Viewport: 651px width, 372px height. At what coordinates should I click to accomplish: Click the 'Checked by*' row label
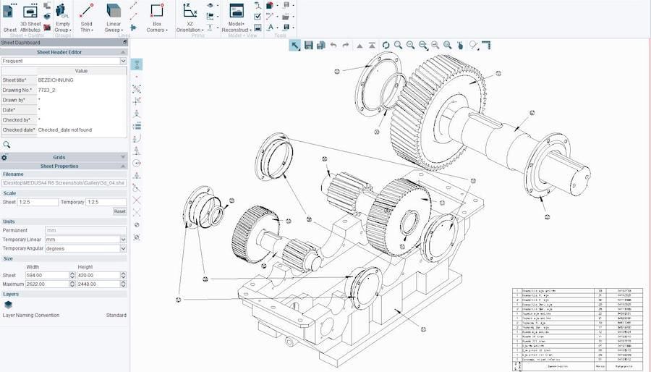(x=17, y=120)
